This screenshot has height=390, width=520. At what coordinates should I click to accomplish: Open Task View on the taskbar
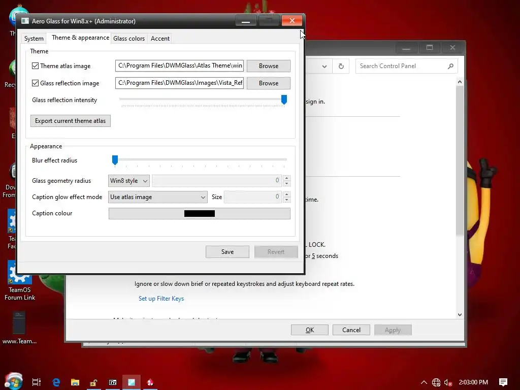[37, 382]
